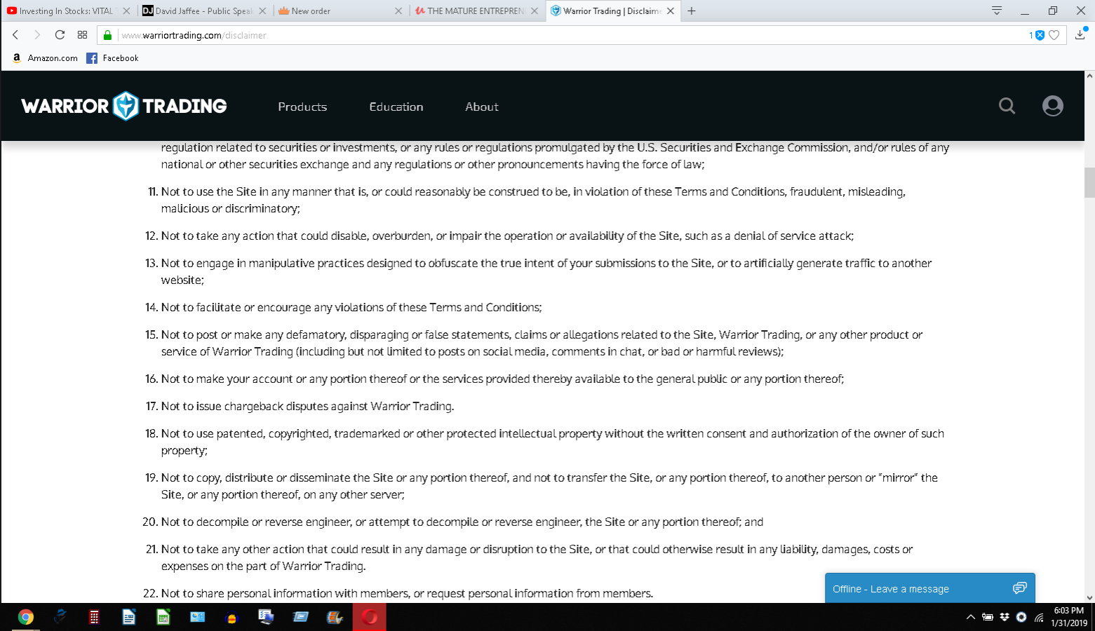Click the Dropbox tray icon
1095x631 pixels.
tap(1005, 617)
